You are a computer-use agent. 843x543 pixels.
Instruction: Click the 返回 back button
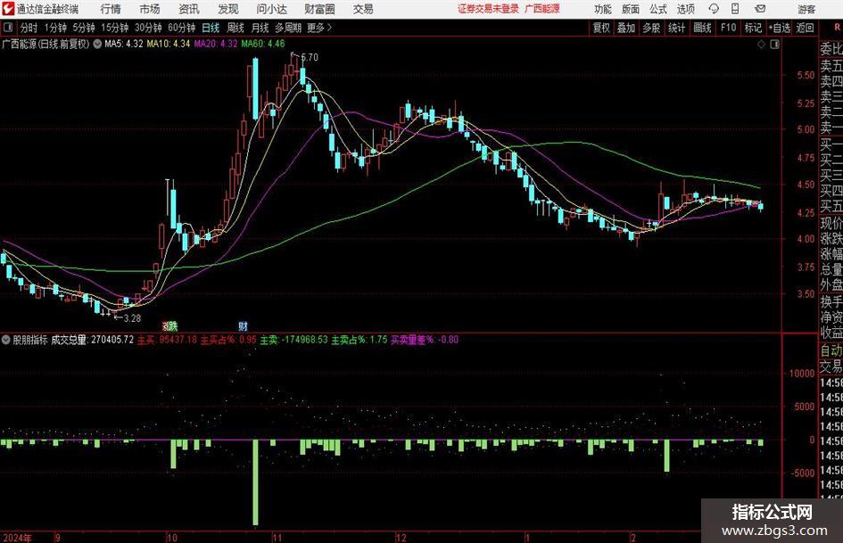coord(805,28)
